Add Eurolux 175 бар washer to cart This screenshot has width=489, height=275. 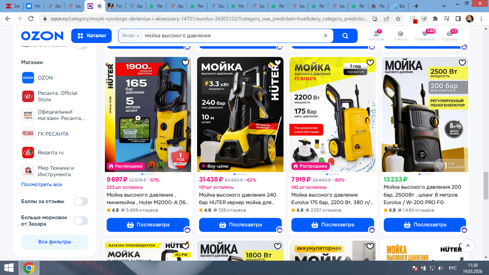point(333,225)
